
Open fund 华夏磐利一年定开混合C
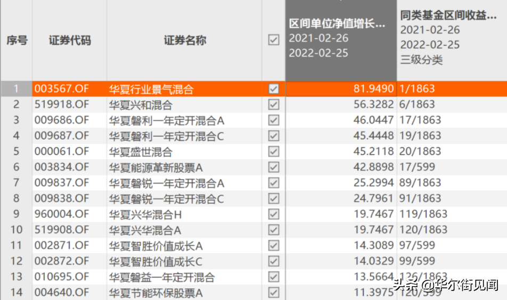[x=166, y=136]
